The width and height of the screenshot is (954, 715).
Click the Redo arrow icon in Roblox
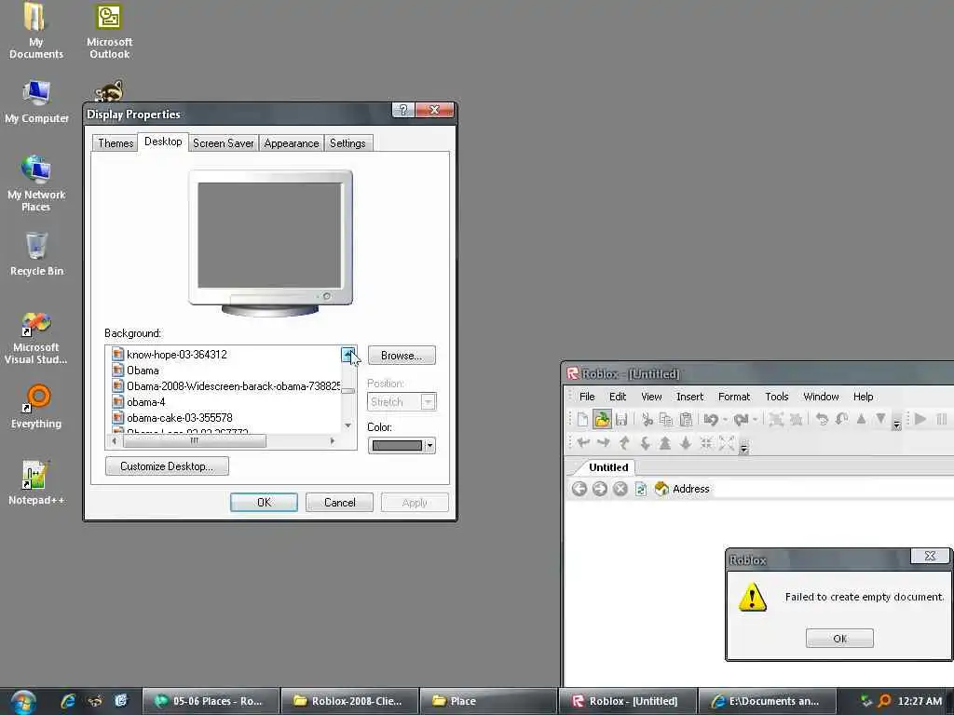741,420
